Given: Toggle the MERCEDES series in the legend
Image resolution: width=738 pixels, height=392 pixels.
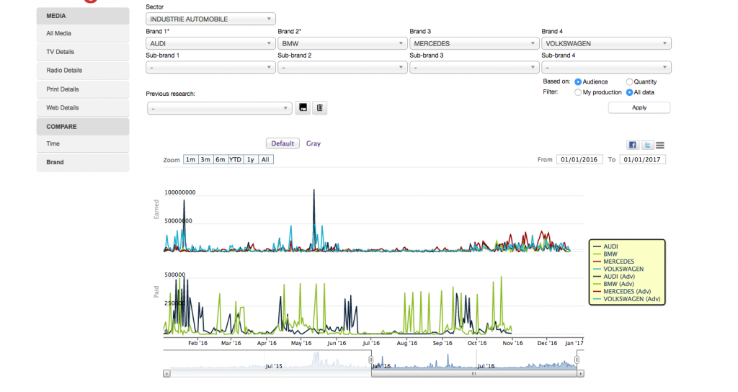Looking at the screenshot, I should (614, 262).
